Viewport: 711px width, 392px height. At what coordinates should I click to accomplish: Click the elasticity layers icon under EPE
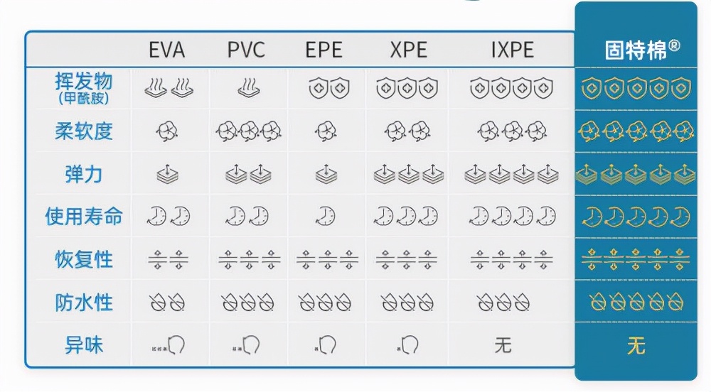click(x=326, y=174)
